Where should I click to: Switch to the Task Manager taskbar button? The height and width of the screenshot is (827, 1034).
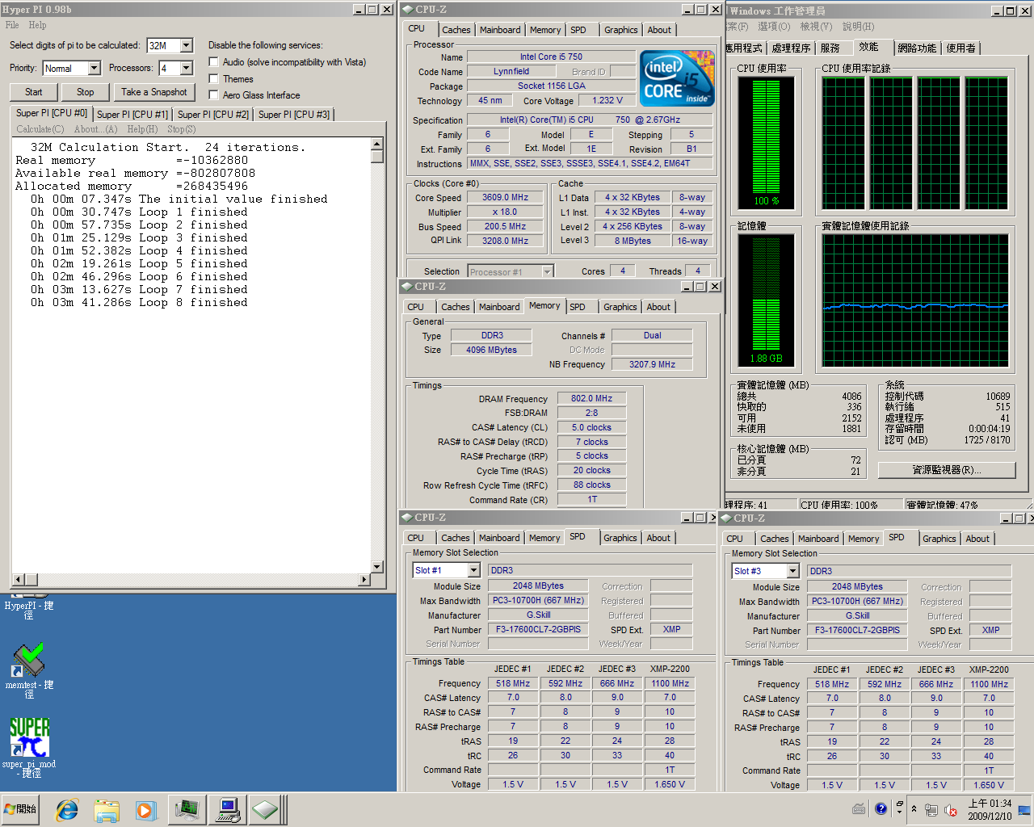pos(187,809)
